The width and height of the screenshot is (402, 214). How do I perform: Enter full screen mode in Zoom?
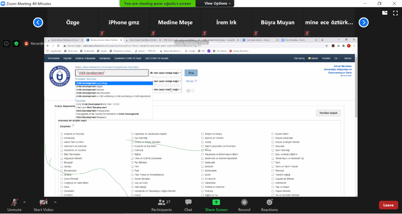[395, 13]
